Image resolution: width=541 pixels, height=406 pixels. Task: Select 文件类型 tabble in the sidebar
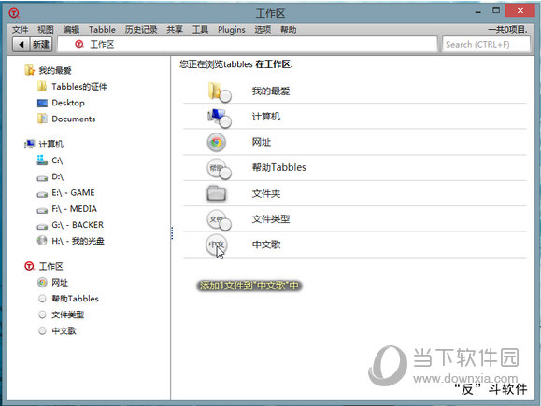tap(67, 315)
